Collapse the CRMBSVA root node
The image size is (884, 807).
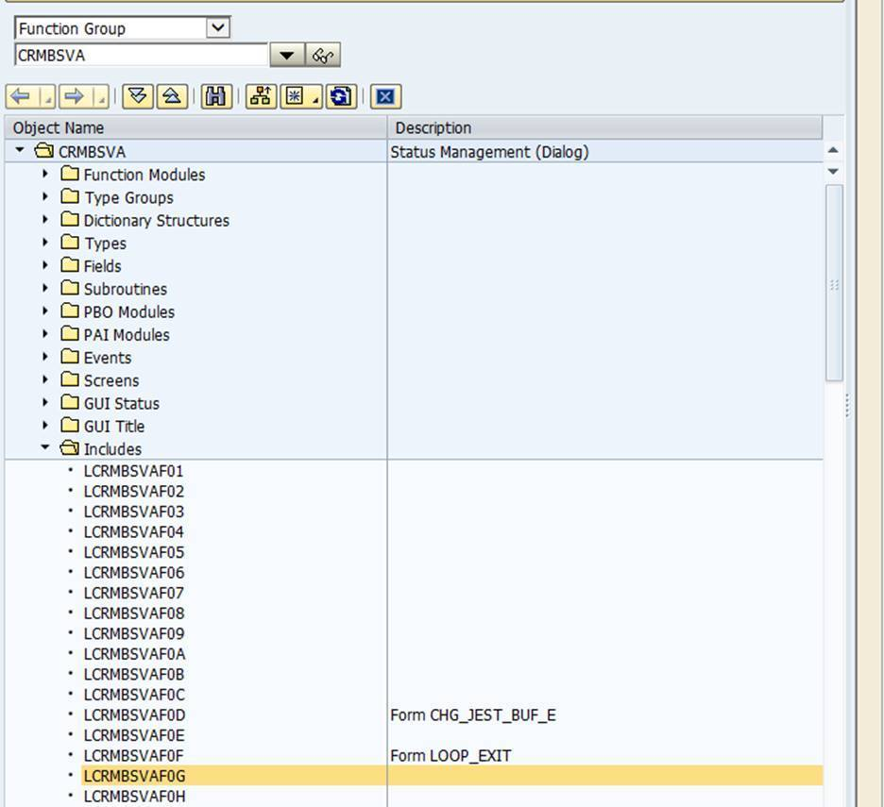pos(20,150)
